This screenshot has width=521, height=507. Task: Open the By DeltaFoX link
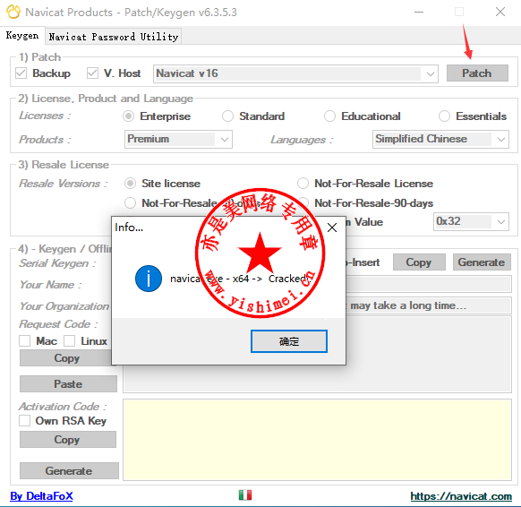point(41,496)
